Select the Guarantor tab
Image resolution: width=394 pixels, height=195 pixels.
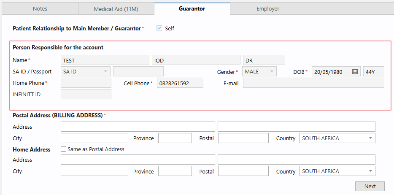(192, 9)
